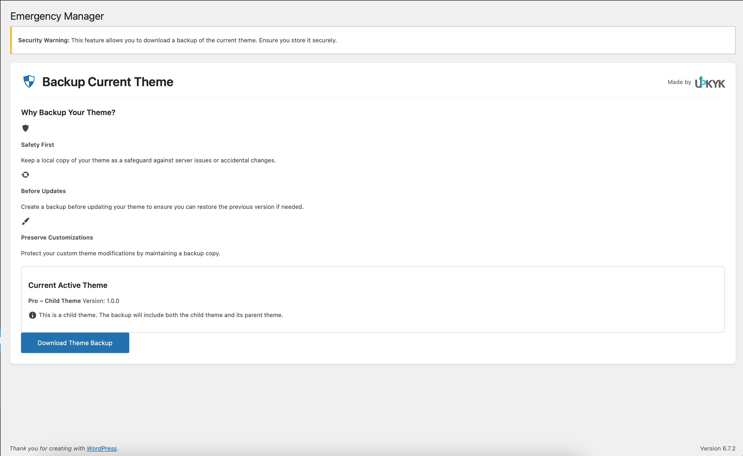
Task: Open the WordPress link in footer
Action: [101, 448]
